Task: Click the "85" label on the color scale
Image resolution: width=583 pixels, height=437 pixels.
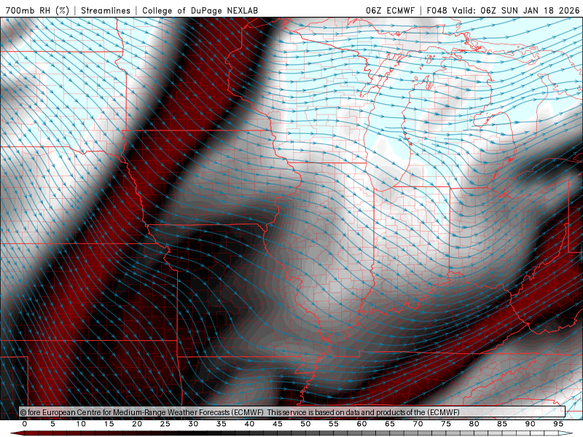Action: (502, 424)
